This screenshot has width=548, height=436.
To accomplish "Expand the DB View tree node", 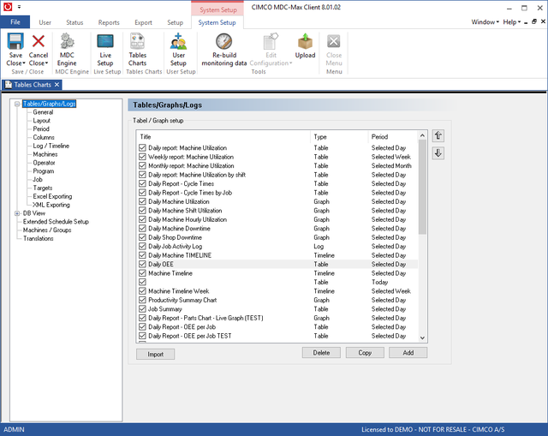I will coord(17,213).
